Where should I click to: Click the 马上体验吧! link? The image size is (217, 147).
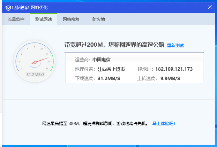[x=164, y=123]
